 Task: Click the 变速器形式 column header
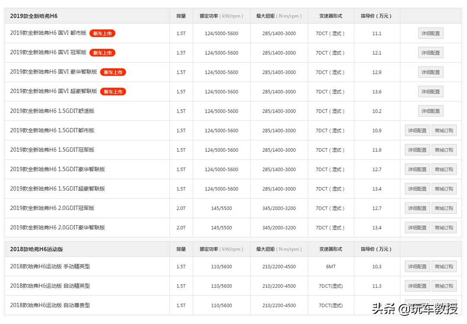[x=331, y=16]
